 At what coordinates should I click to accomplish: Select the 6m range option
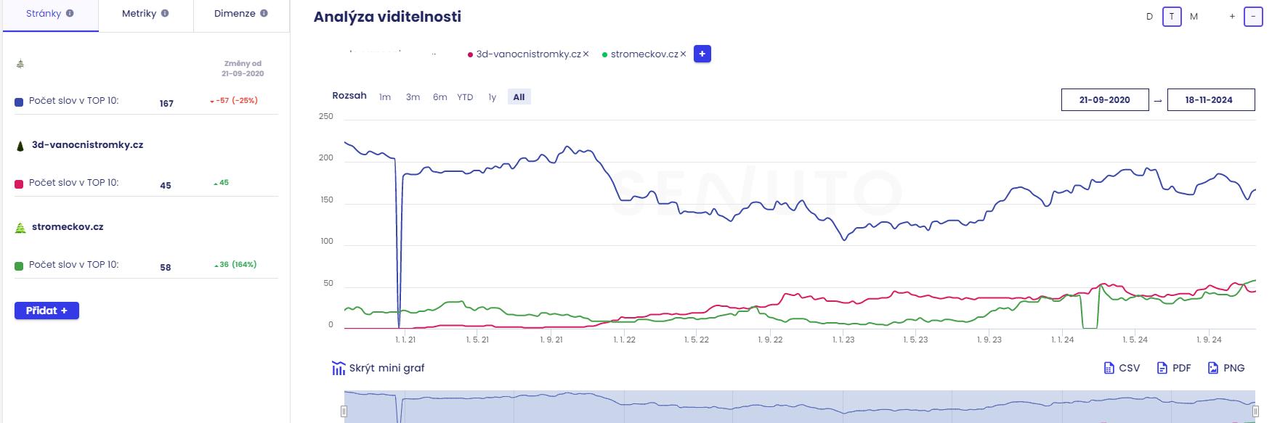439,97
